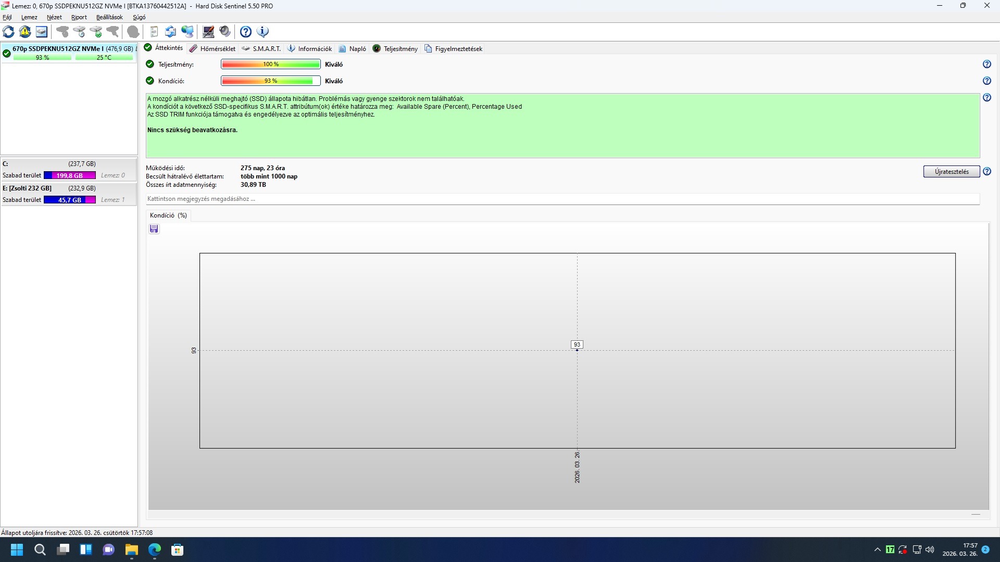Click the info bubble toolbar icon
The width and height of the screenshot is (1000, 562).
[263, 32]
